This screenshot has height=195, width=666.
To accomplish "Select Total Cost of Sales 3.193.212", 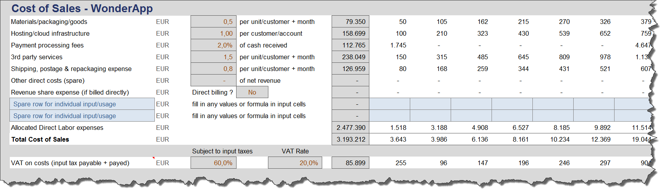I will [x=350, y=139].
